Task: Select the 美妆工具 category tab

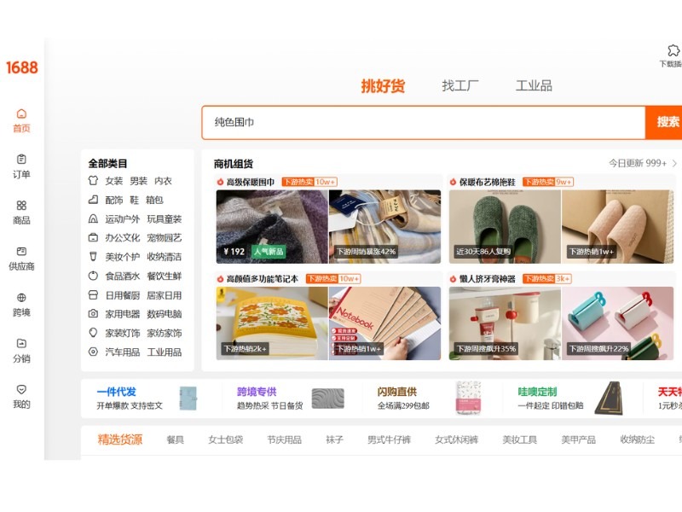Action: 520,439
